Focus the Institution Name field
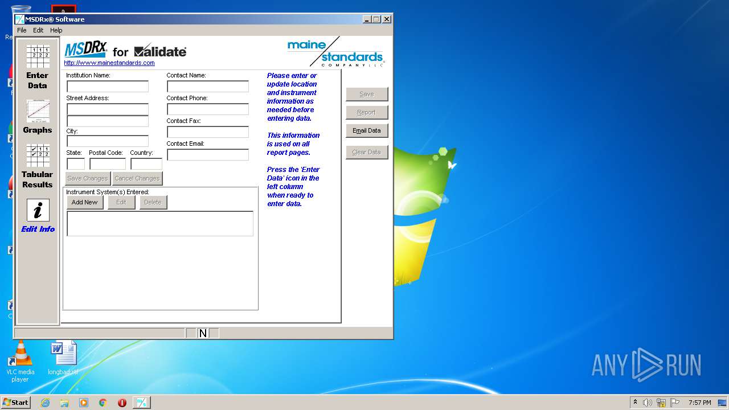This screenshot has width=729, height=410. (108, 87)
